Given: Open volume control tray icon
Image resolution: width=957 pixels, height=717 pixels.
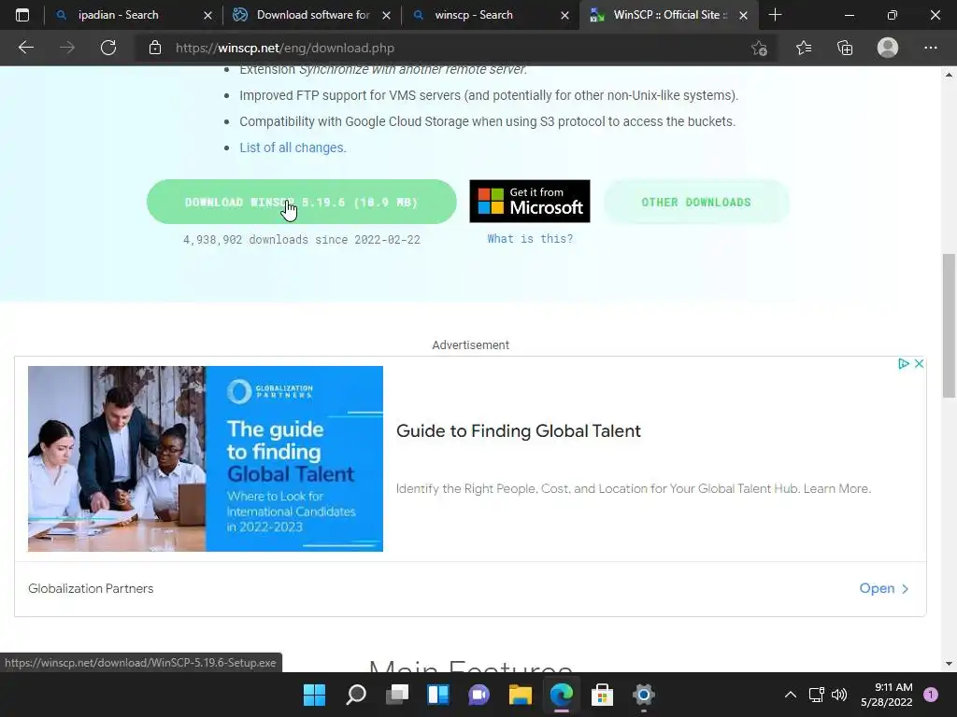Looking at the screenshot, I should tap(839, 695).
